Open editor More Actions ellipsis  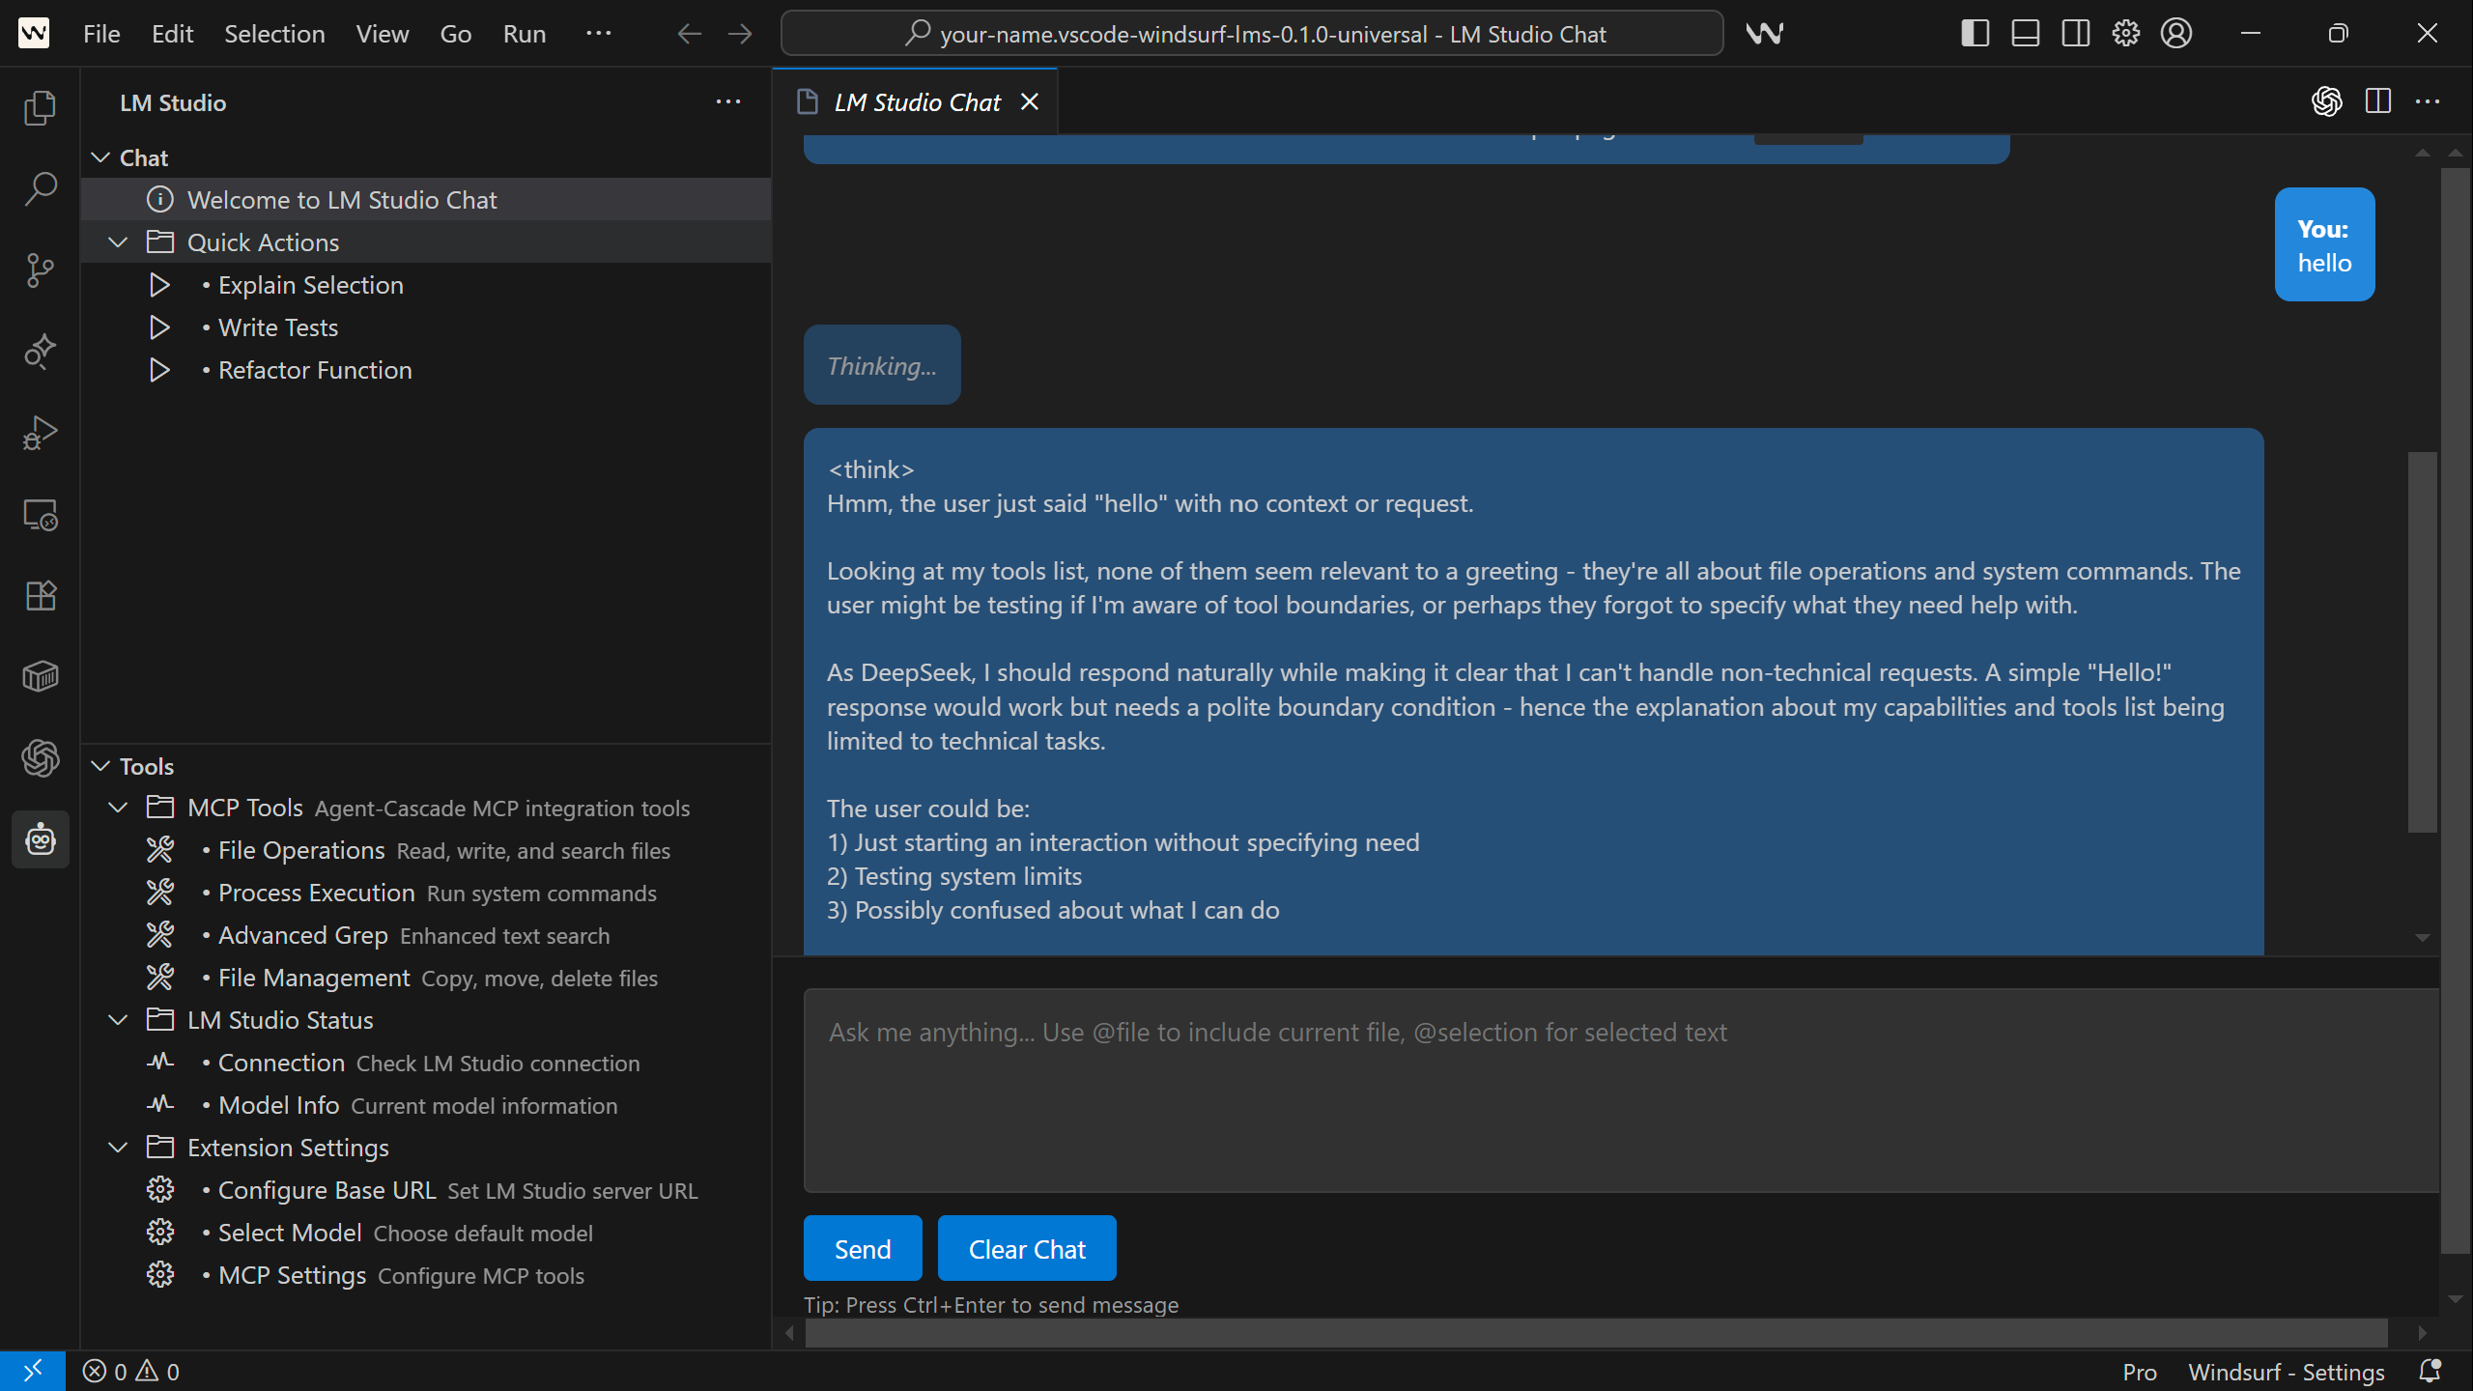click(2429, 101)
